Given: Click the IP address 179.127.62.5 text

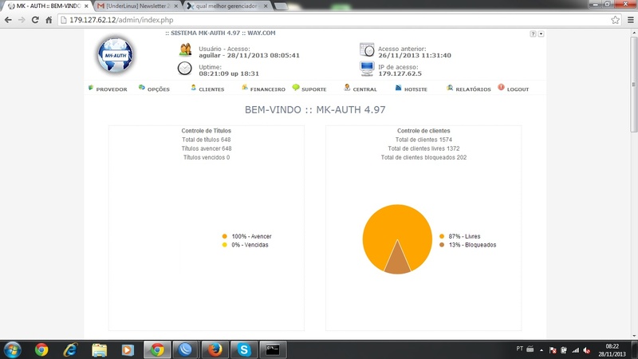Looking at the screenshot, I should pyautogui.click(x=400, y=73).
